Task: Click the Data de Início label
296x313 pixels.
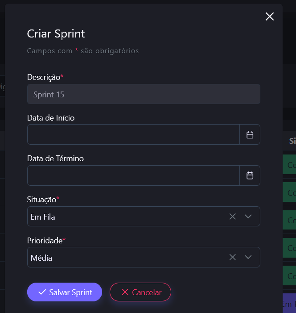Action: [x=51, y=118]
